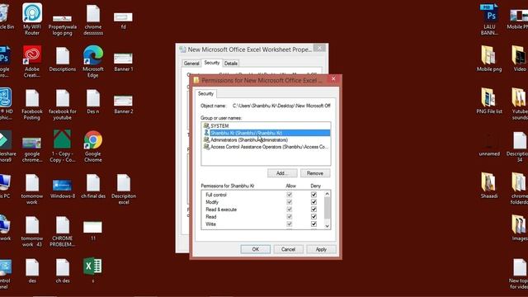Select tomorrow work 43 file
The width and height of the screenshot is (528, 297).
pos(32,232)
